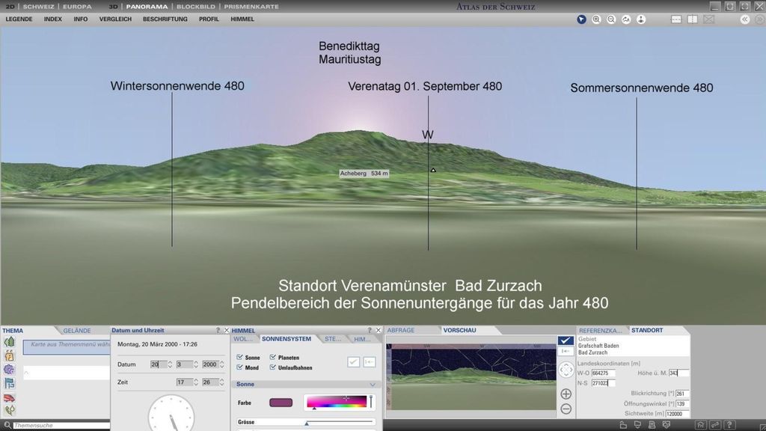Open the society theme people icon

tap(9, 355)
